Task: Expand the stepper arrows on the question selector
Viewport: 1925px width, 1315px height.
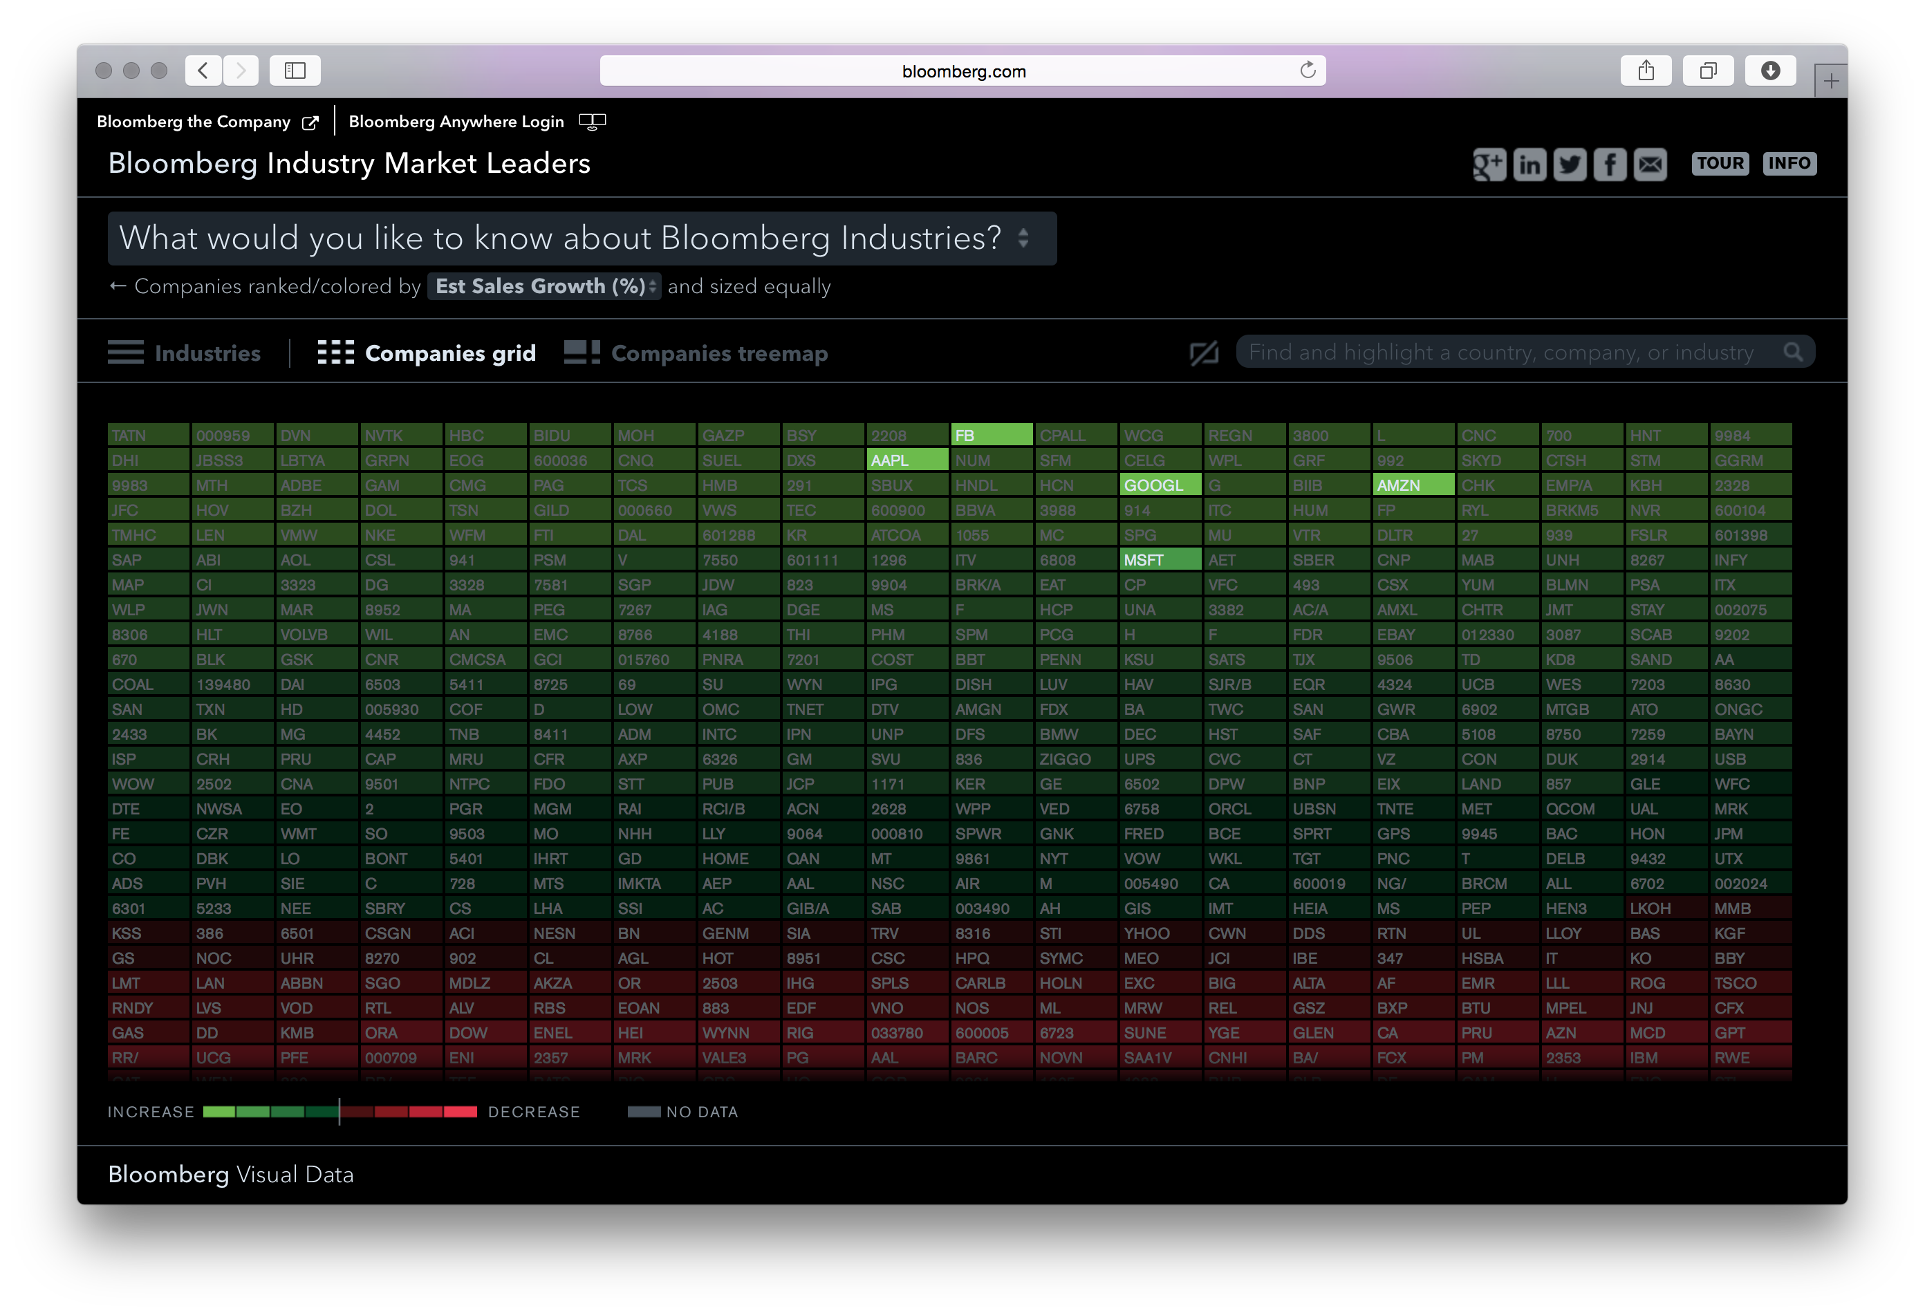Action: pyautogui.click(x=1024, y=239)
